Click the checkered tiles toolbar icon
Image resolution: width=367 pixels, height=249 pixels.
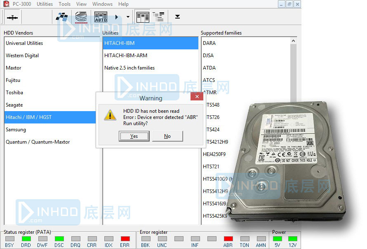point(62,17)
